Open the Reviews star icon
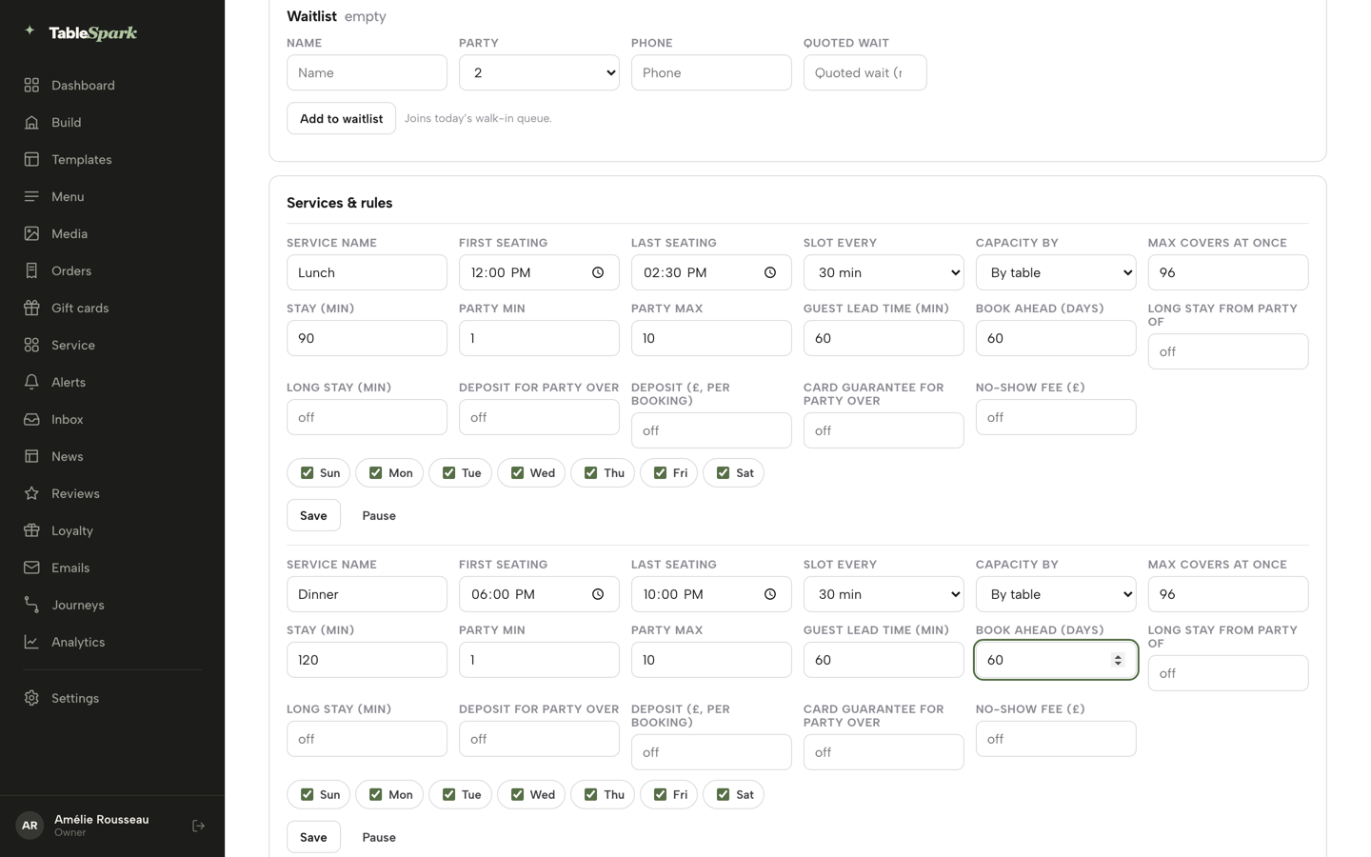Screen dimensions: 1371x857 [31, 493]
